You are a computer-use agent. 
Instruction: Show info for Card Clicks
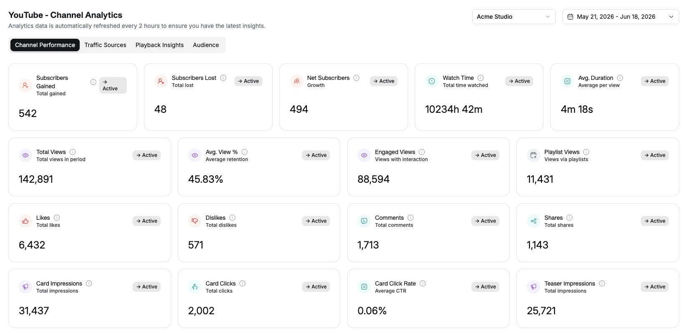pos(242,283)
